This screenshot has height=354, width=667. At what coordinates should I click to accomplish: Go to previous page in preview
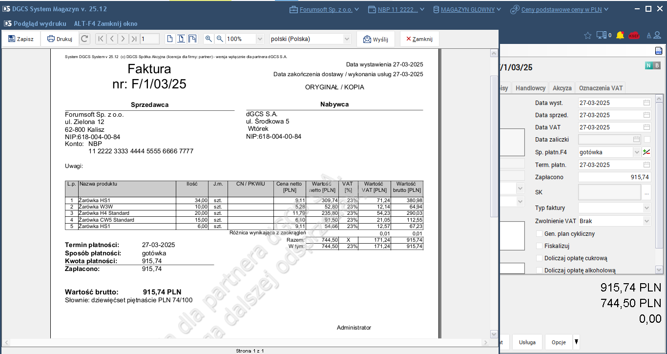click(112, 39)
